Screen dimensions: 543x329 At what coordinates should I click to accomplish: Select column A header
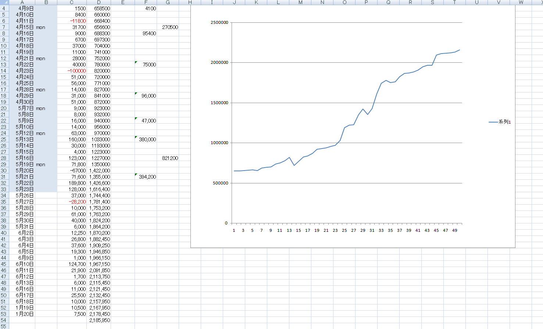coord(22,2)
